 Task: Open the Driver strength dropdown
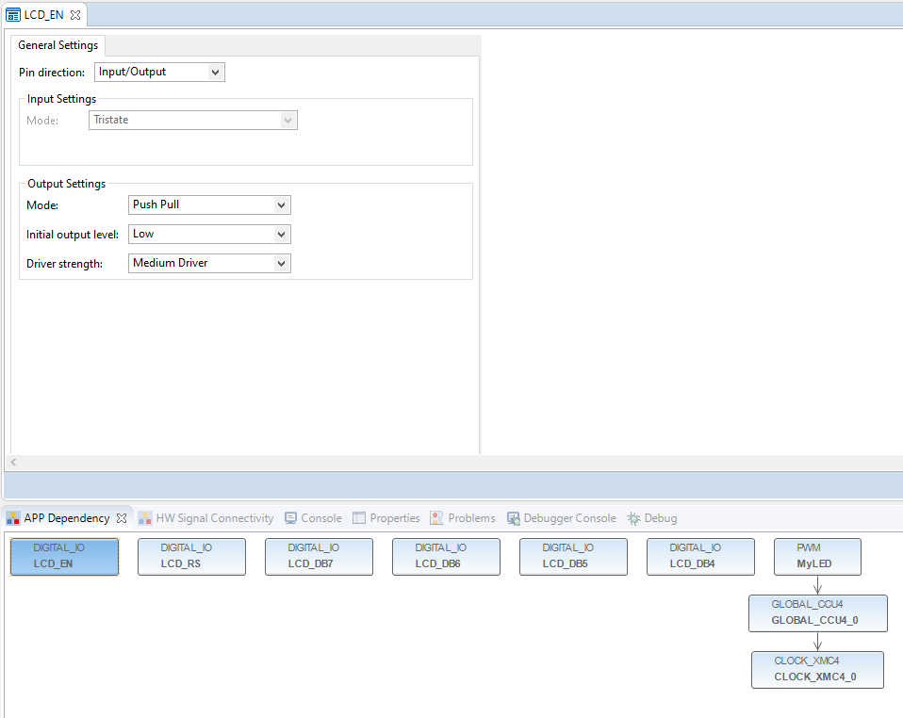pos(209,263)
